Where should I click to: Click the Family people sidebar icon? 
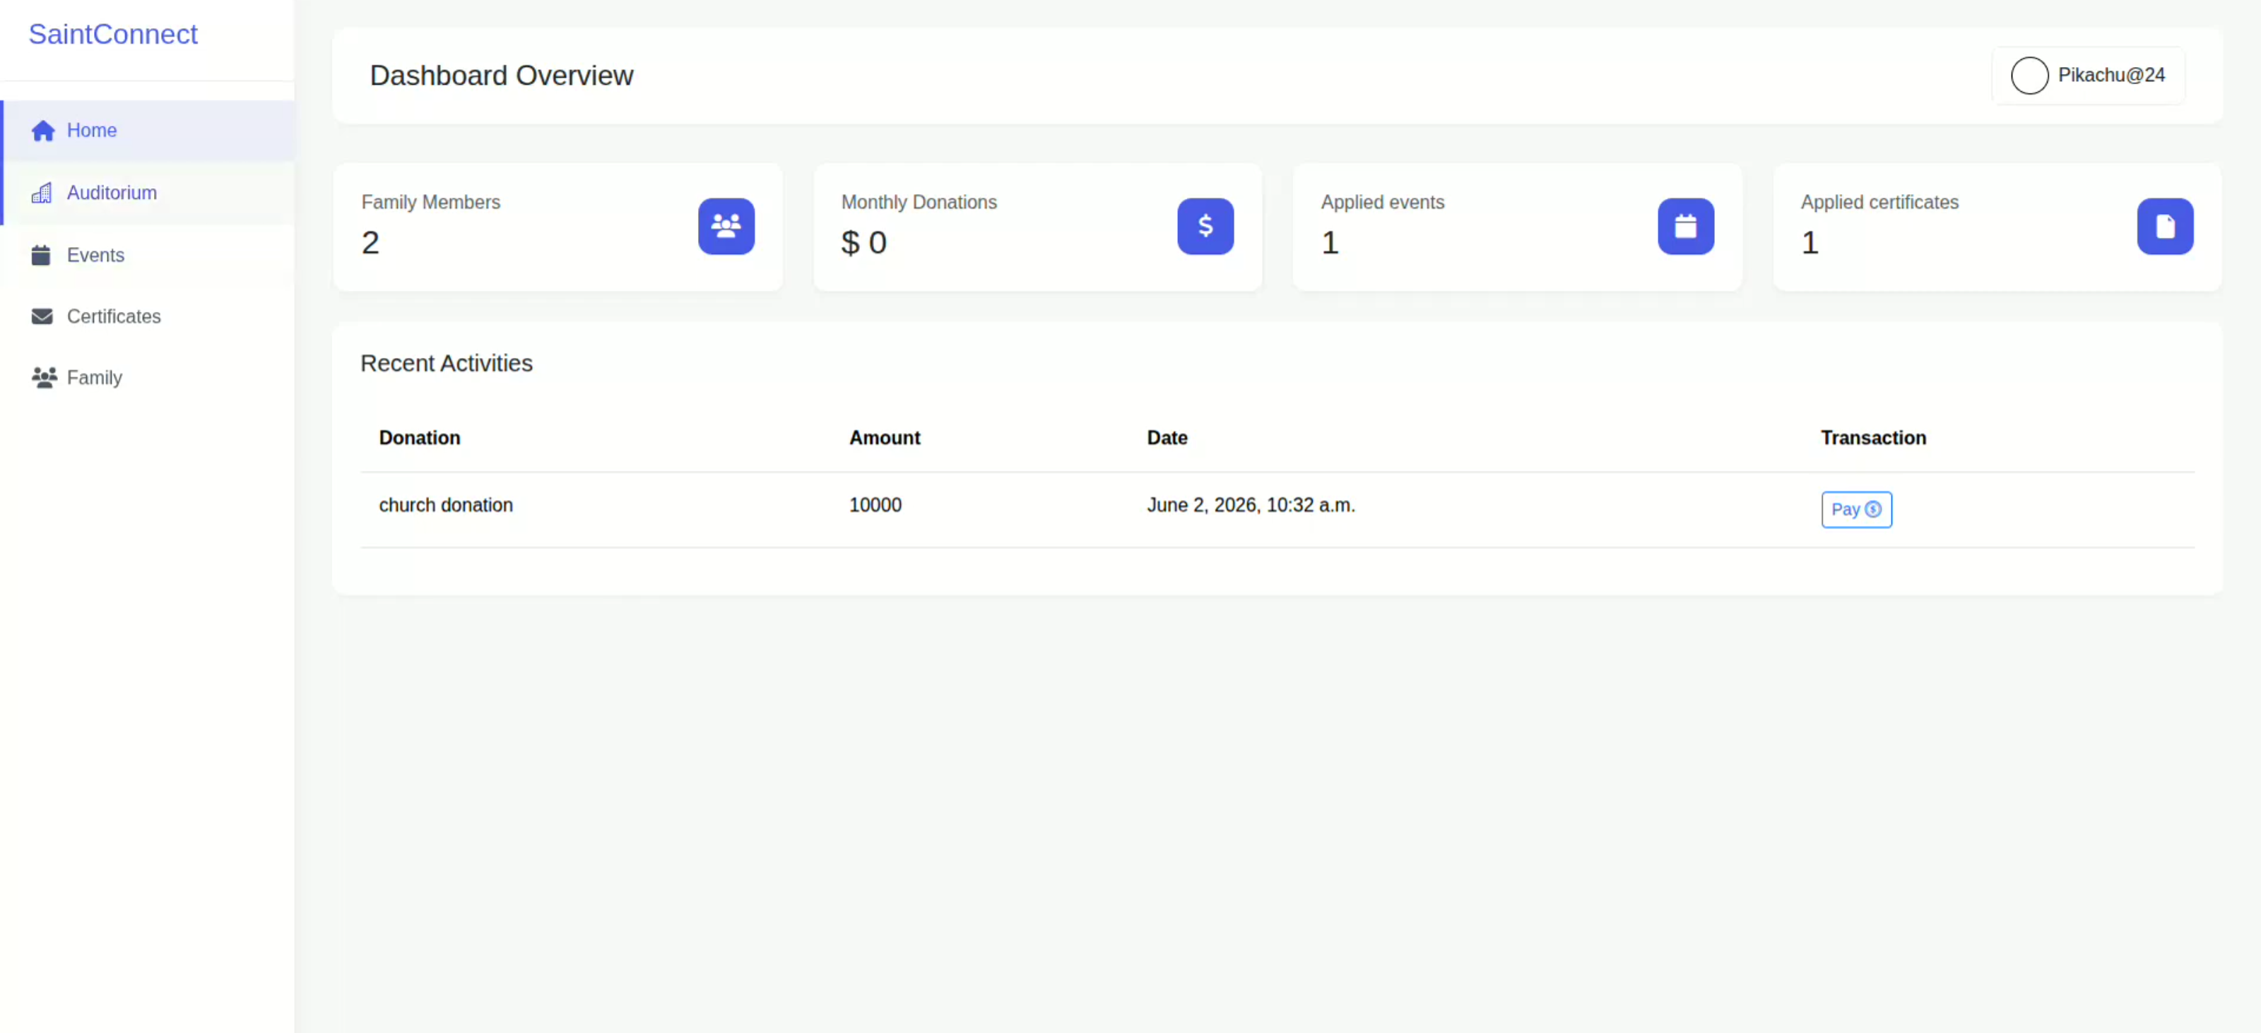click(x=44, y=378)
